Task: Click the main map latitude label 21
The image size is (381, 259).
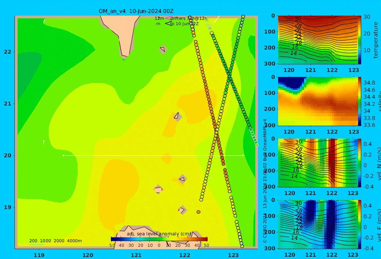Action: click(8, 104)
